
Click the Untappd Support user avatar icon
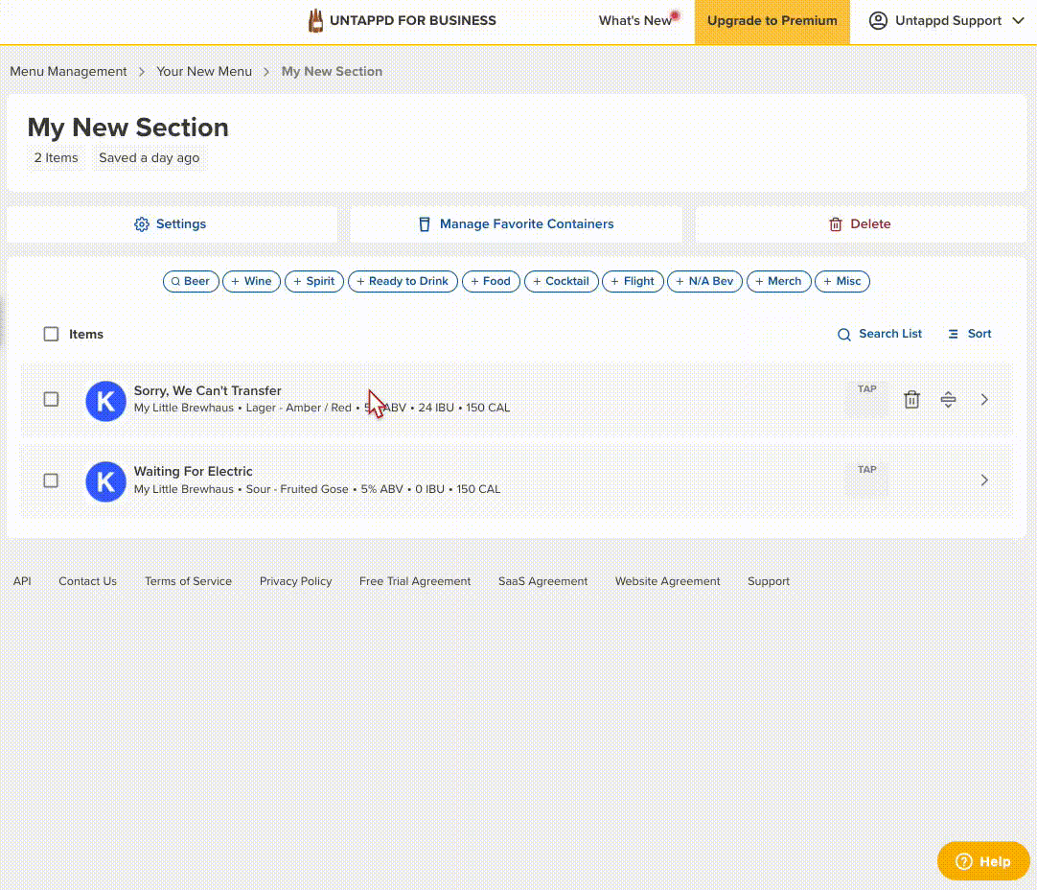click(x=878, y=20)
